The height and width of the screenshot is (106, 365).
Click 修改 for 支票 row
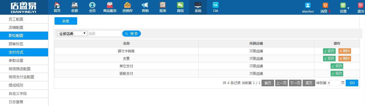329,59
